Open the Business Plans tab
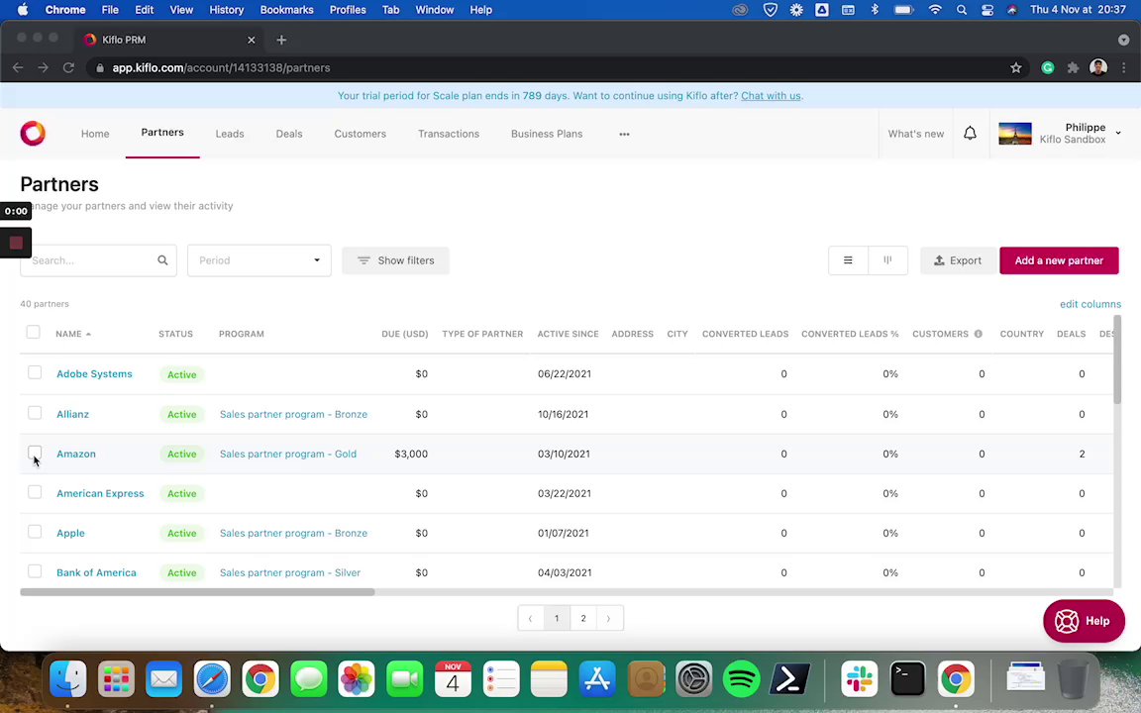This screenshot has width=1141, height=713. click(547, 134)
